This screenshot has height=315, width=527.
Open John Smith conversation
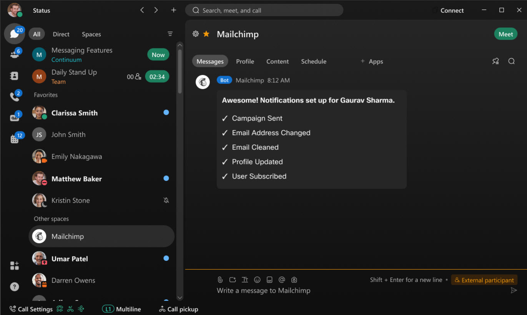[101, 135]
